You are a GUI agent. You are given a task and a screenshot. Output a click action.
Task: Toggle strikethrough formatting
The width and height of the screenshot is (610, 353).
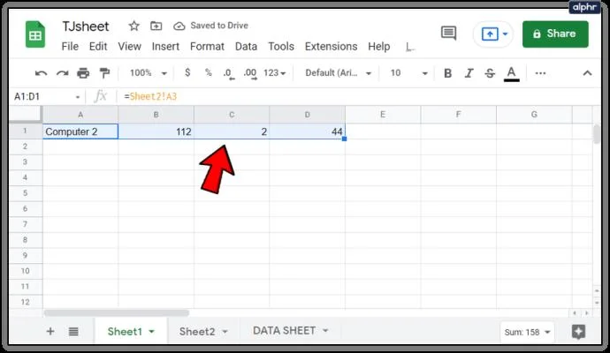tap(490, 73)
